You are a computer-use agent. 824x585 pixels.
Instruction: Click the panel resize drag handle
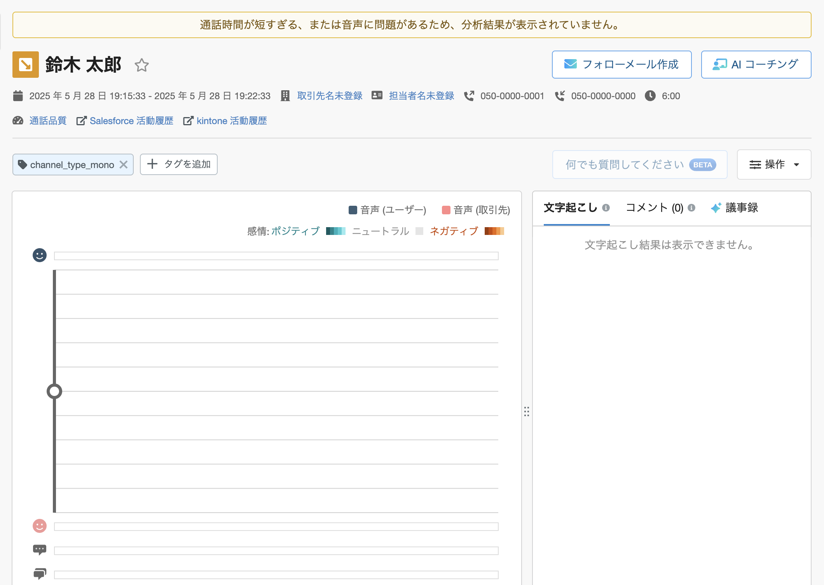click(x=527, y=412)
